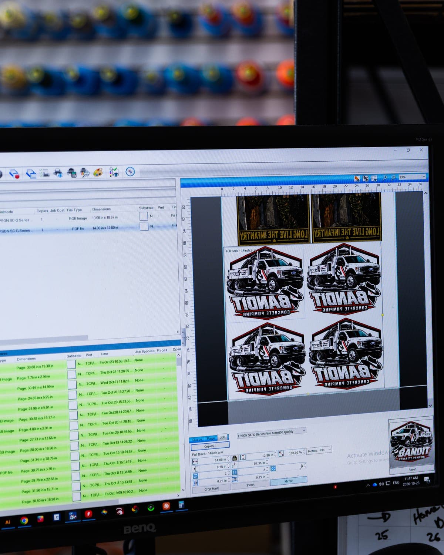The height and width of the screenshot is (555, 444).
Task: Open Adobe Illustrator from the taskbar
Action: pos(7,522)
